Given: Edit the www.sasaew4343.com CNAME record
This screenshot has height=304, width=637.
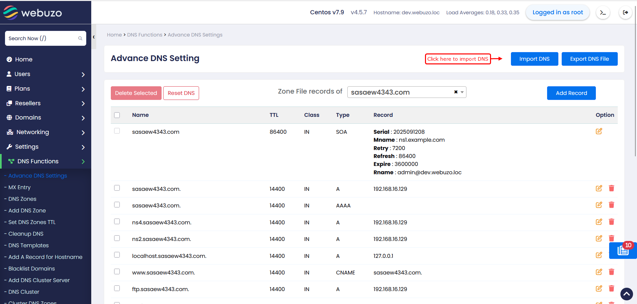Looking at the screenshot, I should [599, 272].
